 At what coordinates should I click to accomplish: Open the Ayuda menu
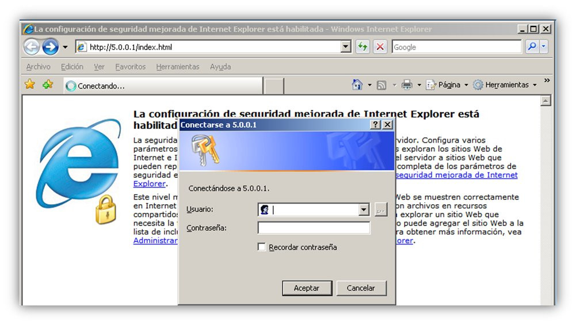click(x=220, y=67)
